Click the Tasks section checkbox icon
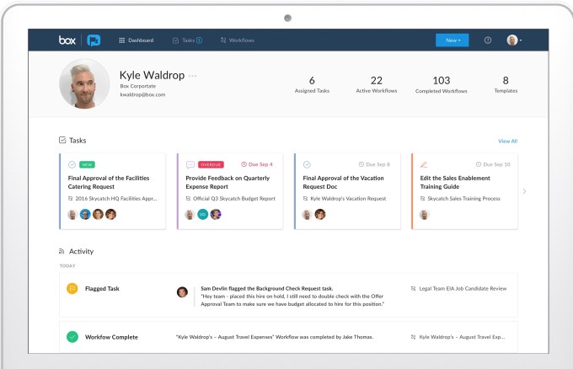Viewport: 573px width, 369px height. 62,140
